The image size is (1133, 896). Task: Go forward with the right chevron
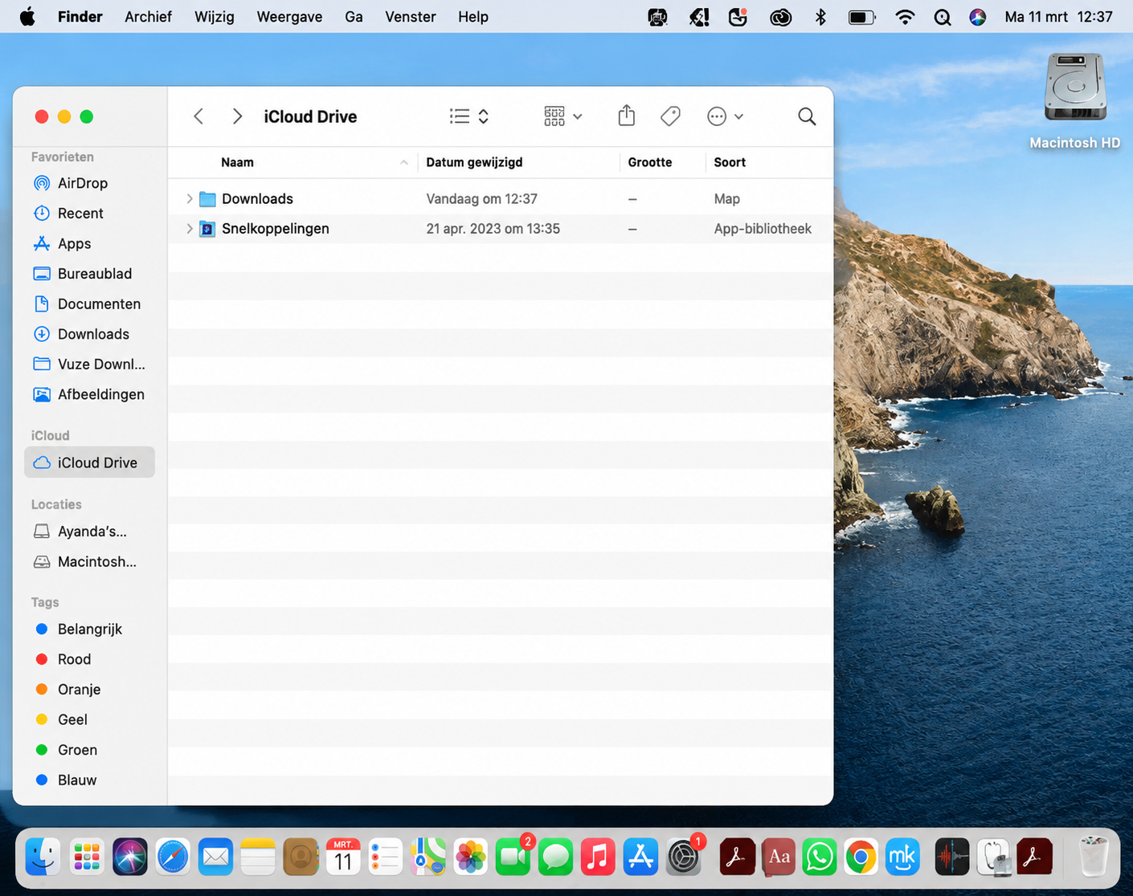coord(237,116)
